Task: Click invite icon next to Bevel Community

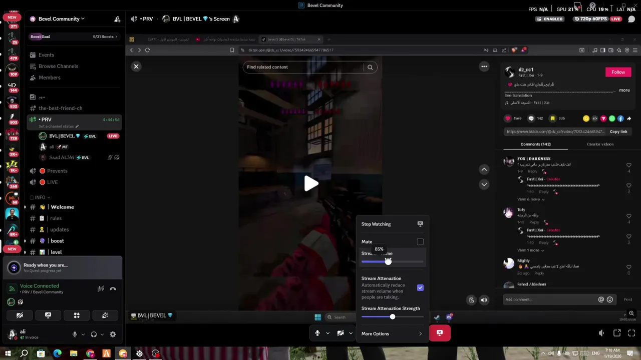Action: (117, 19)
